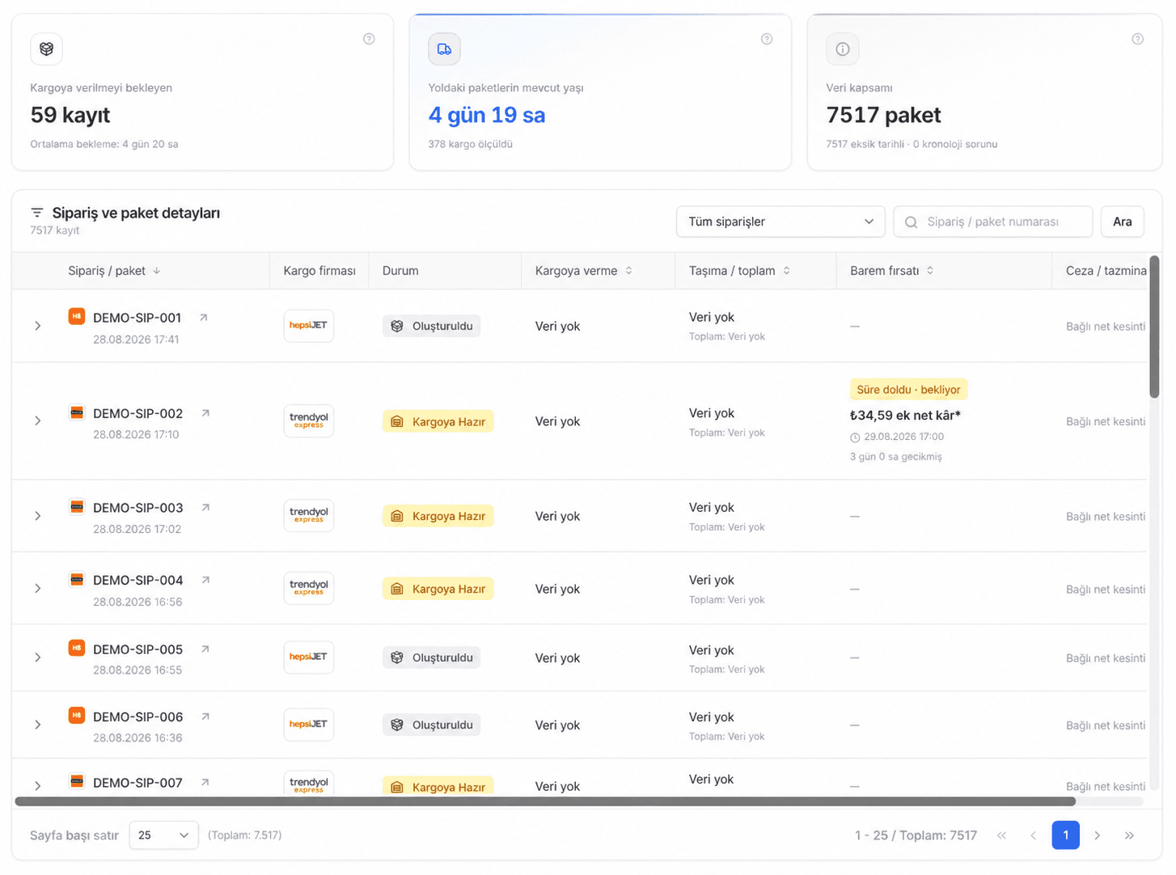
Task: Expand the DEMO-SIP-003 row
Action: (x=38, y=516)
